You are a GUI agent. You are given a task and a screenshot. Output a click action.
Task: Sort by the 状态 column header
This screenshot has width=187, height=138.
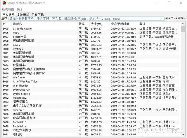[84, 24]
